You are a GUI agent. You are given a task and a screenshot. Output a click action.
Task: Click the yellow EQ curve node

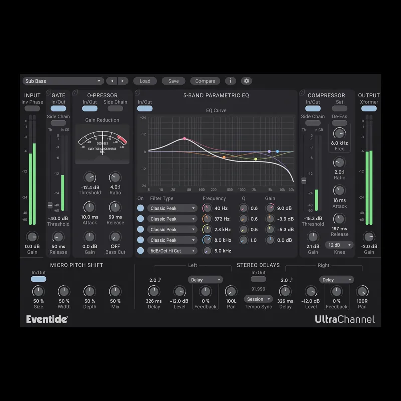coord(256,159)
